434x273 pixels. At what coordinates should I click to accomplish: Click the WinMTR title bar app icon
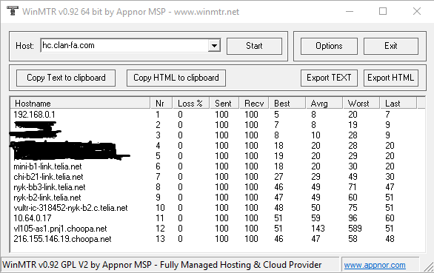pyautogui.click(x=12, y=11)
